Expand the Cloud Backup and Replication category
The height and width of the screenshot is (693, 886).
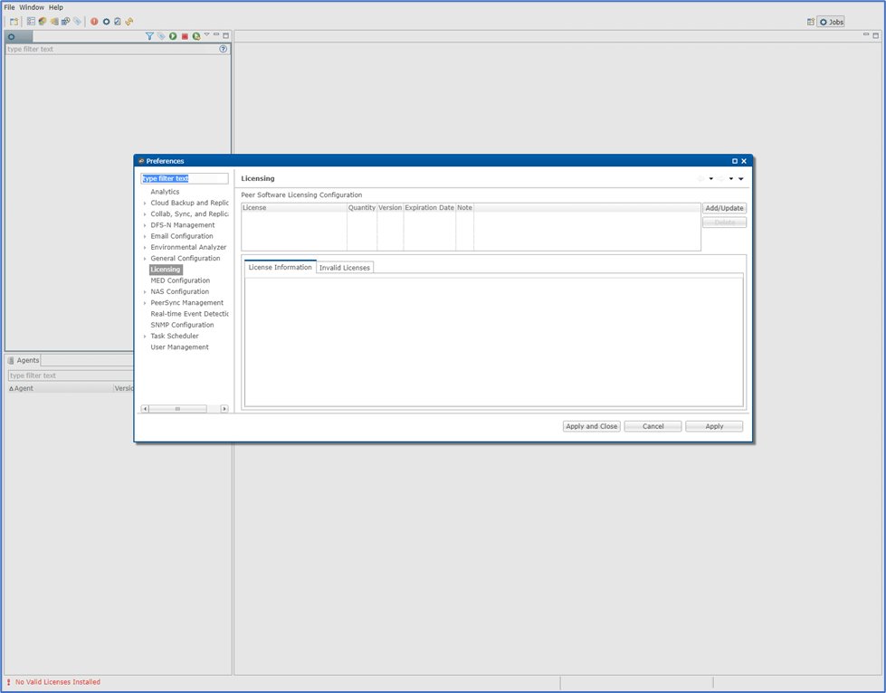tap(145, 202)
